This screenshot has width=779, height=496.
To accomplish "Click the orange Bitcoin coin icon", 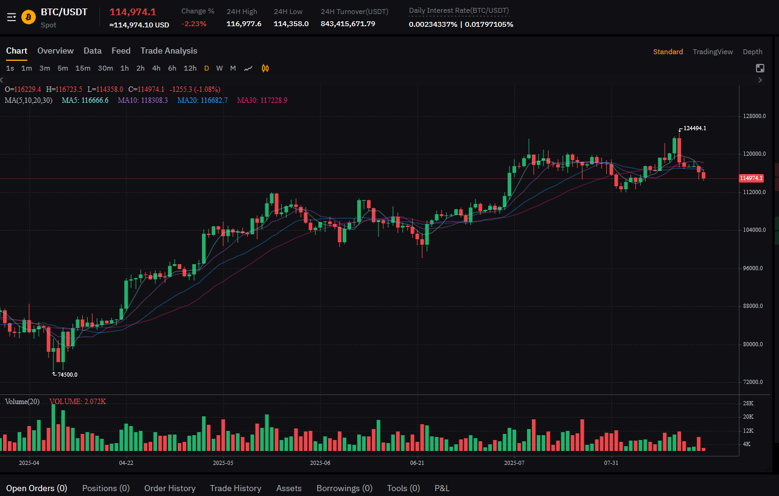I will 29,17.
